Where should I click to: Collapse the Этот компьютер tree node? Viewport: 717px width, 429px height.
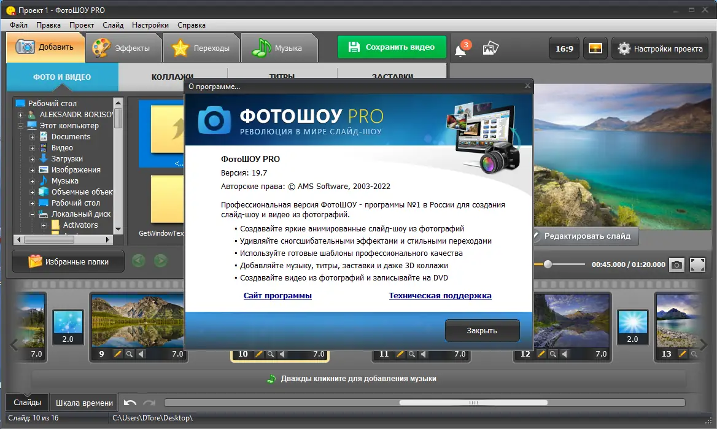[20, 126]
